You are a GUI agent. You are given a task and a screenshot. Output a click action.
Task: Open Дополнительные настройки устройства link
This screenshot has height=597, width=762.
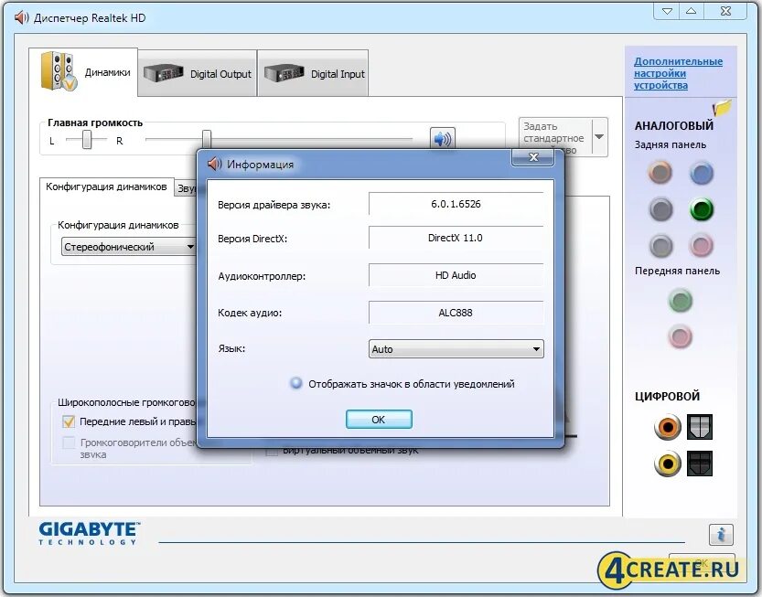tap(678, 73)
